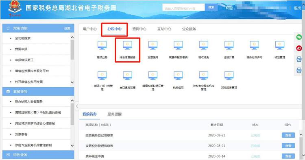Open 我要申报 in the sidebar
Viewport: 305px width, 160px height.
[x=21, y=49]
